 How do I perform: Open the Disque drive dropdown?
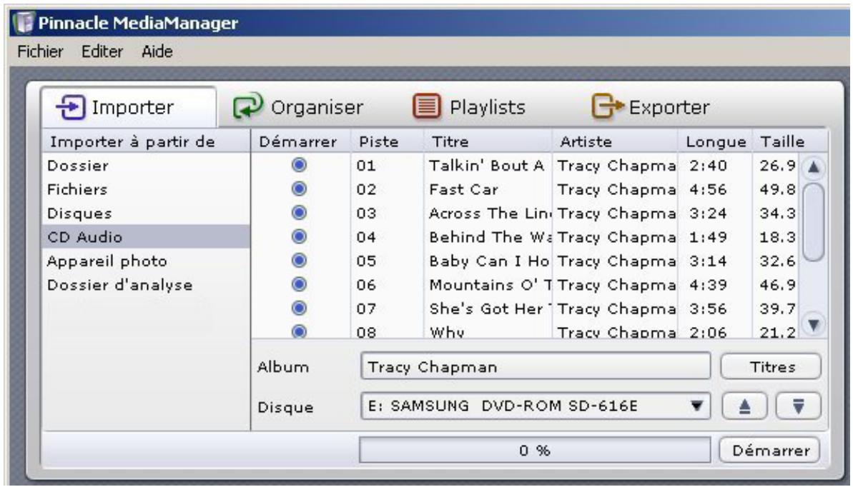(x=696, y=406)
